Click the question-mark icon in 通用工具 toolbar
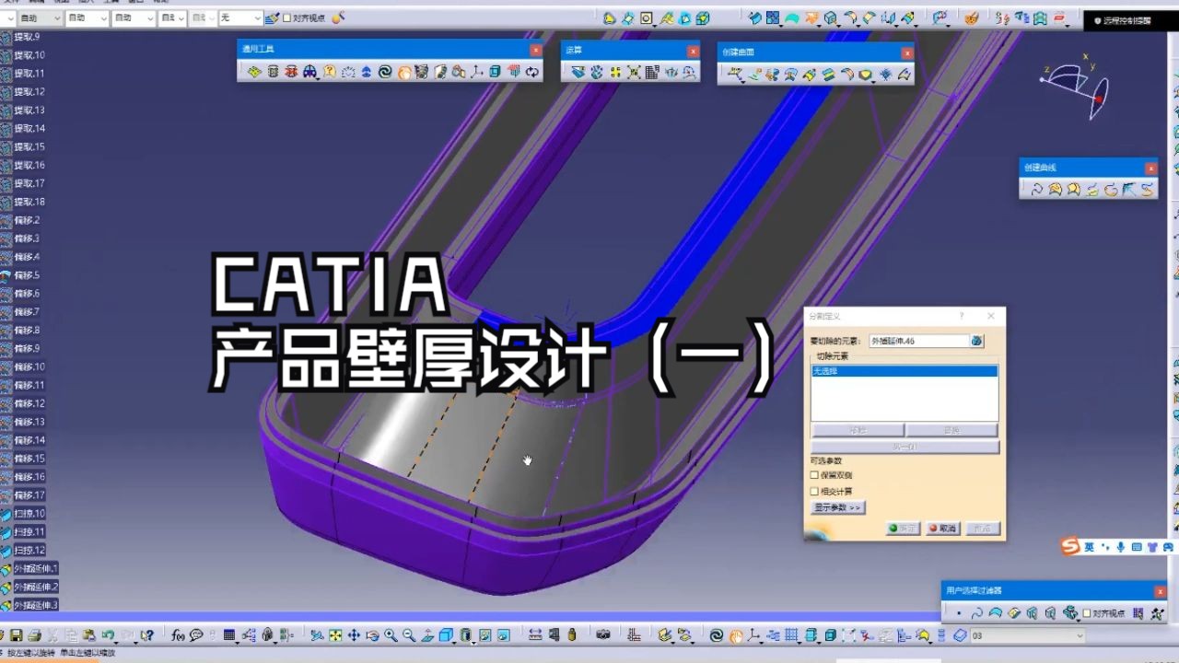 coord(330,72)
